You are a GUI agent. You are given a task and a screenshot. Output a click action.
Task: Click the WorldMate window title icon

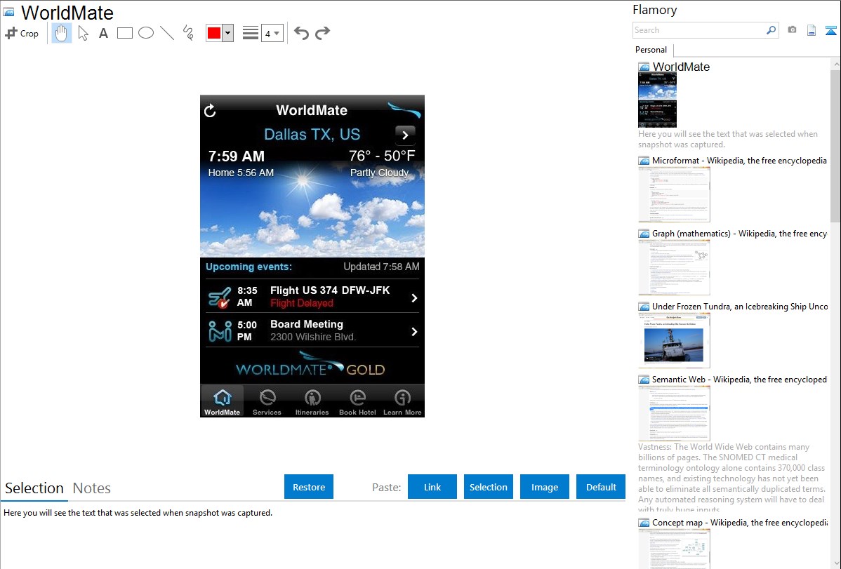pyautogui.click(x=9, y=12)
